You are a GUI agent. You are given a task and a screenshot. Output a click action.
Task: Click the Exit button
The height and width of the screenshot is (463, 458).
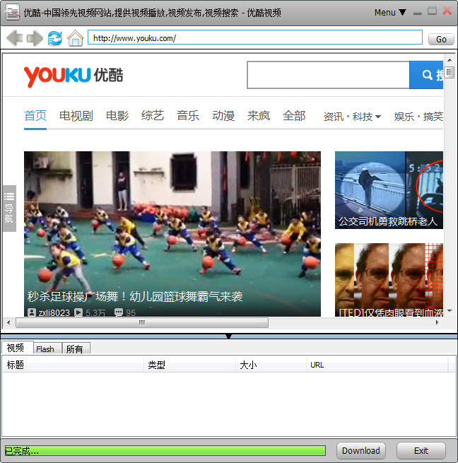(x=421, y=450)
